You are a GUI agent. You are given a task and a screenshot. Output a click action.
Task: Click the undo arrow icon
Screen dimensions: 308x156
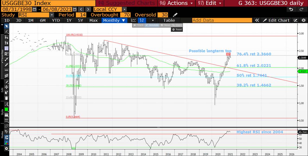[291, 9]
